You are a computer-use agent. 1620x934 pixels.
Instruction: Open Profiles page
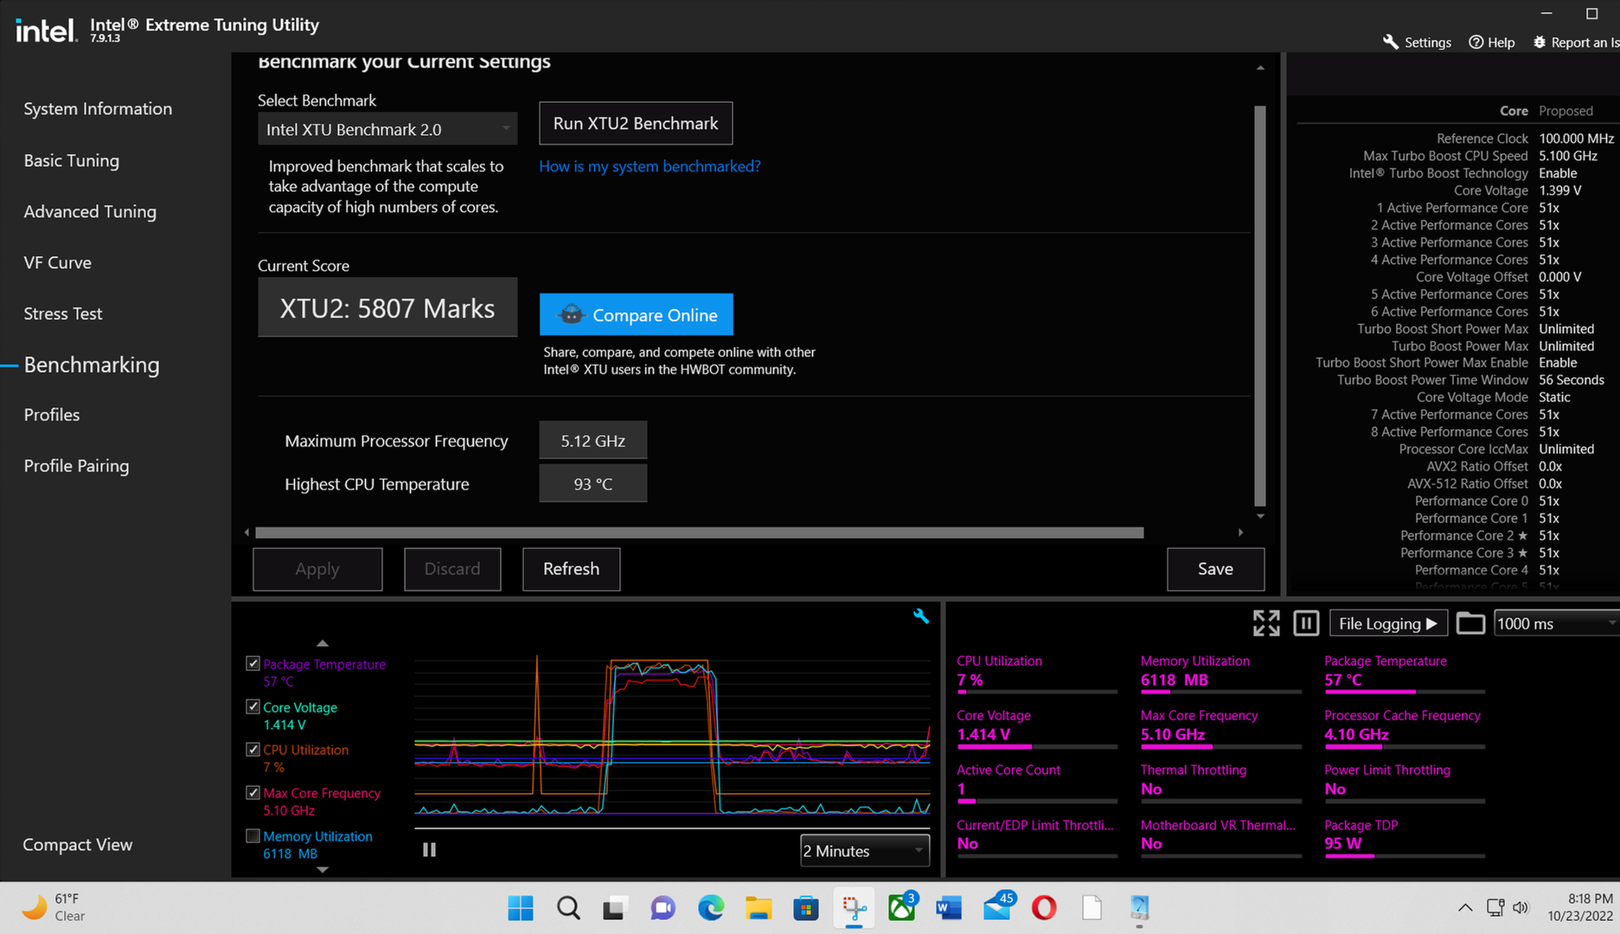point(52,415)
